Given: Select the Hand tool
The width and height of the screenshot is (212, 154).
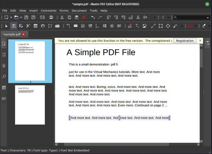Looking at the screenshot, I should coord(43,26).
